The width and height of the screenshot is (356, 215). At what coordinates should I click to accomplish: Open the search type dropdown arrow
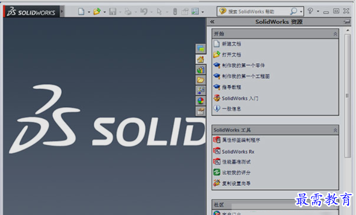(x=301, y=11)
